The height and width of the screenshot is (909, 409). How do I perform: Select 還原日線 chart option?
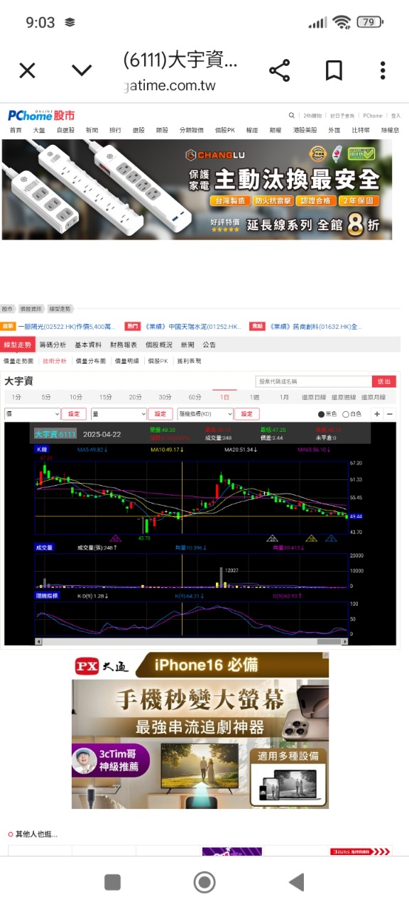click(x=314, y=397)
